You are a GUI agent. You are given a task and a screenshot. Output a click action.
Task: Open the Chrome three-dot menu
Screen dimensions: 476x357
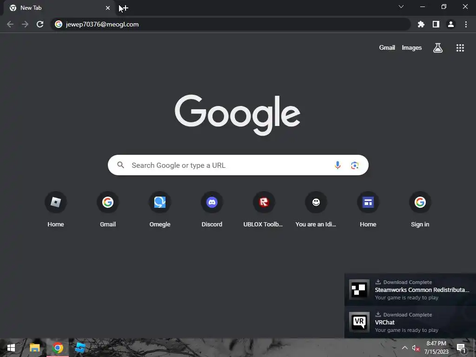466,24
